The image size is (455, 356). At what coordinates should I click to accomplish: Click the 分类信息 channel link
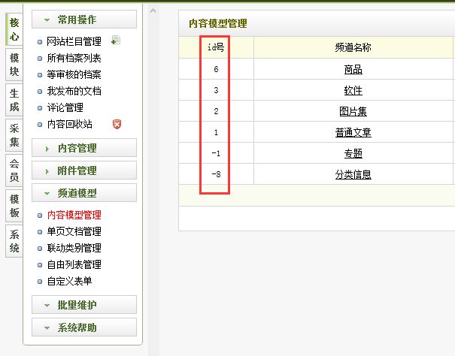click(353, 174)
